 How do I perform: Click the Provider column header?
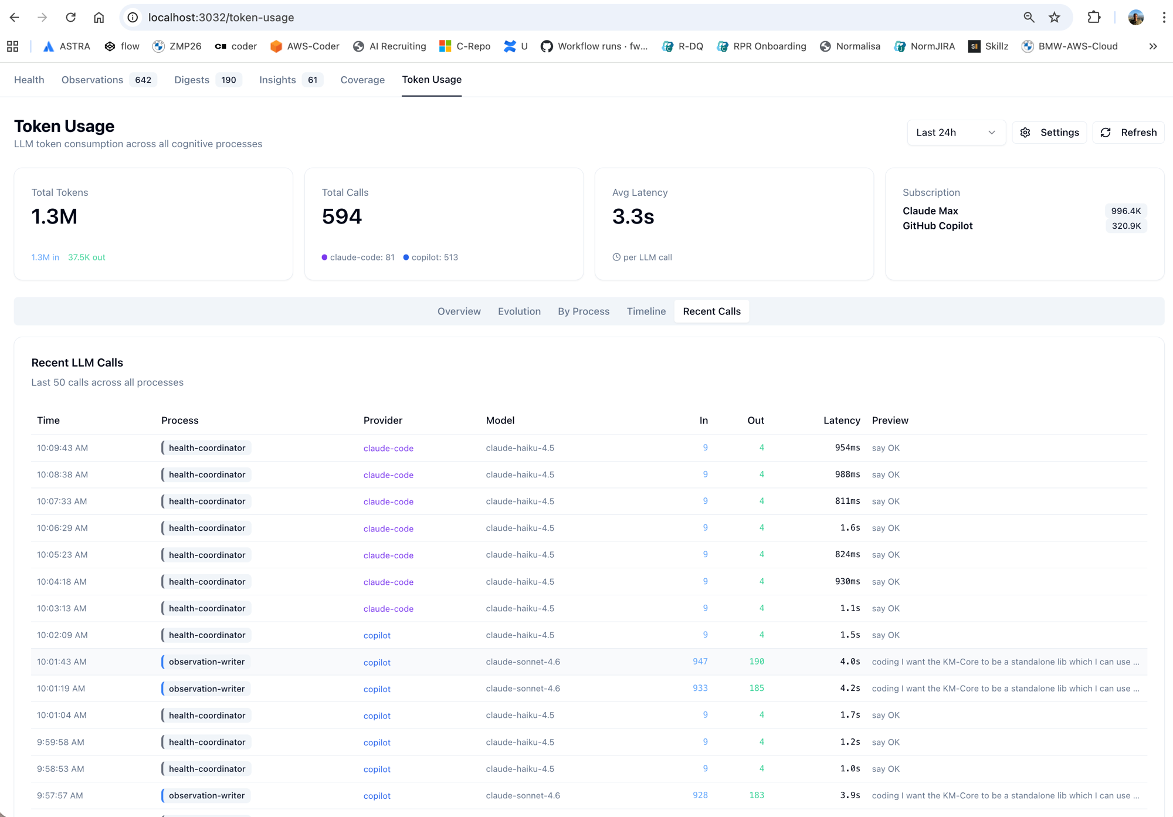[383, 421]
